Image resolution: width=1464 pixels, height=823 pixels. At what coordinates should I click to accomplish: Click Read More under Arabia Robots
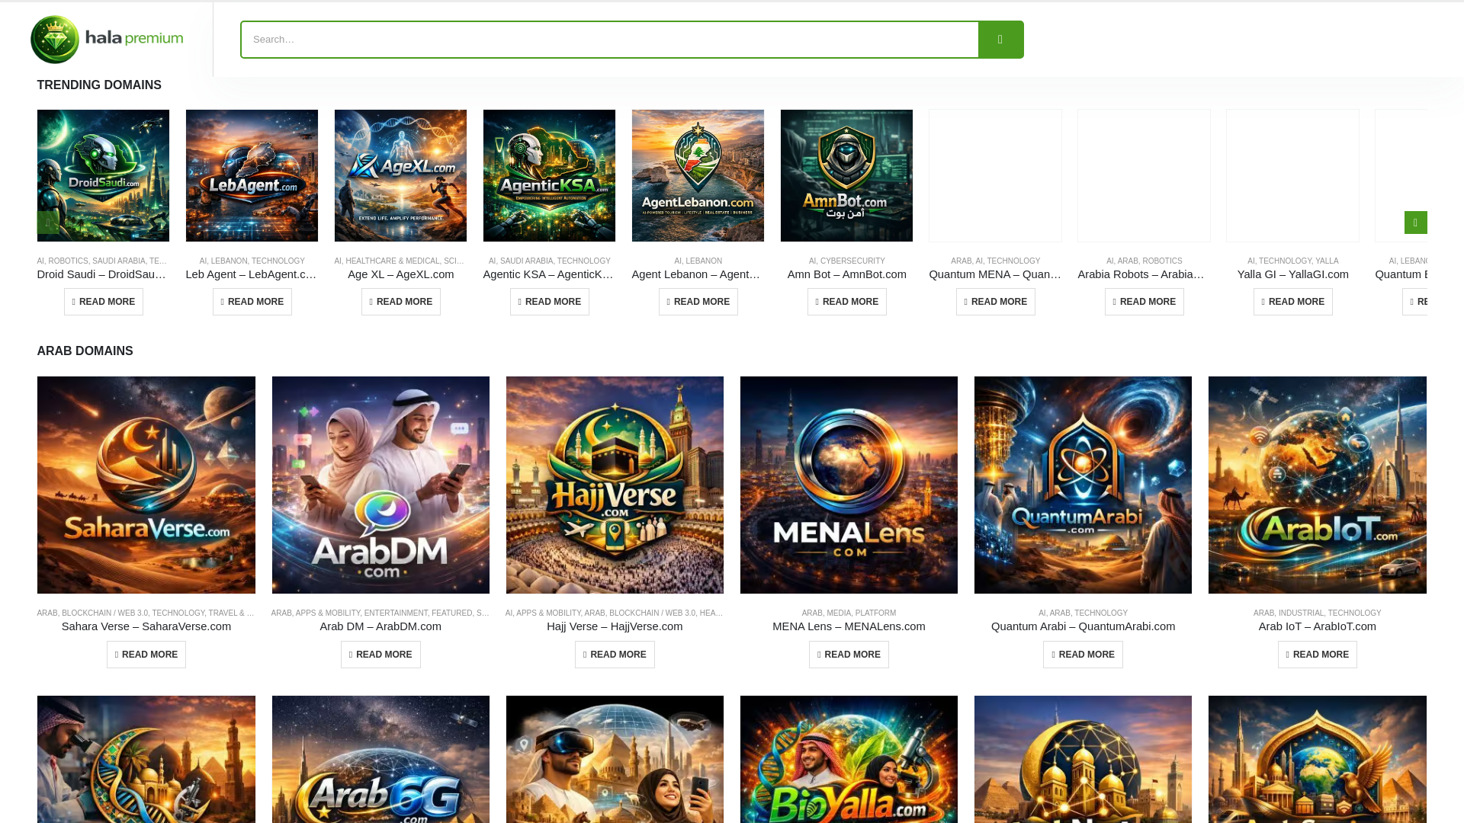coord(1145,302)
